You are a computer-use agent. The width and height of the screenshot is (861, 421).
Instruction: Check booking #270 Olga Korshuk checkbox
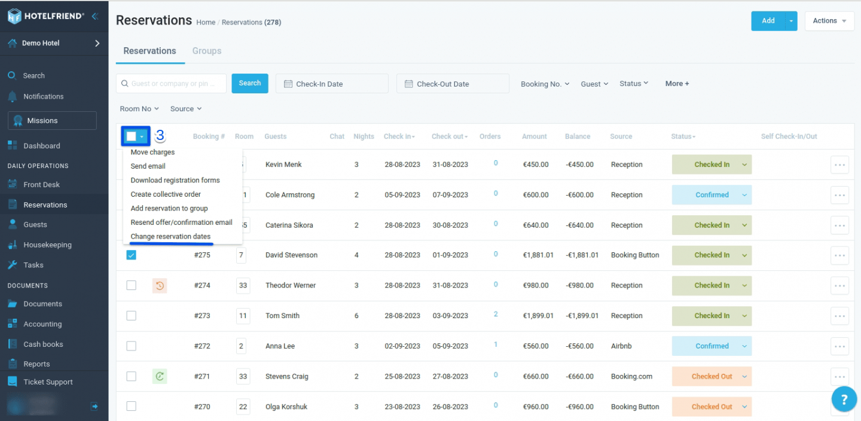(x=131, y=407)
